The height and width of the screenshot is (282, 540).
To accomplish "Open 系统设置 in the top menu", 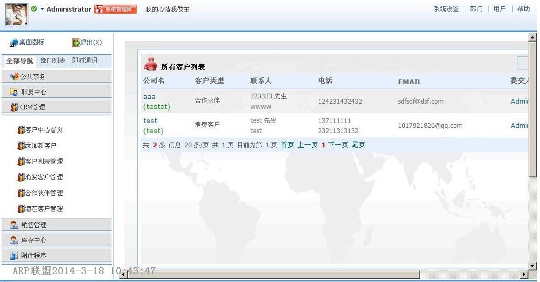I will tap(446, 9).
